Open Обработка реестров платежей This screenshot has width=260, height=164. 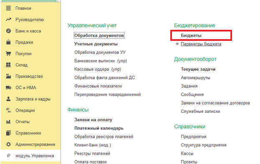(104, 137)
